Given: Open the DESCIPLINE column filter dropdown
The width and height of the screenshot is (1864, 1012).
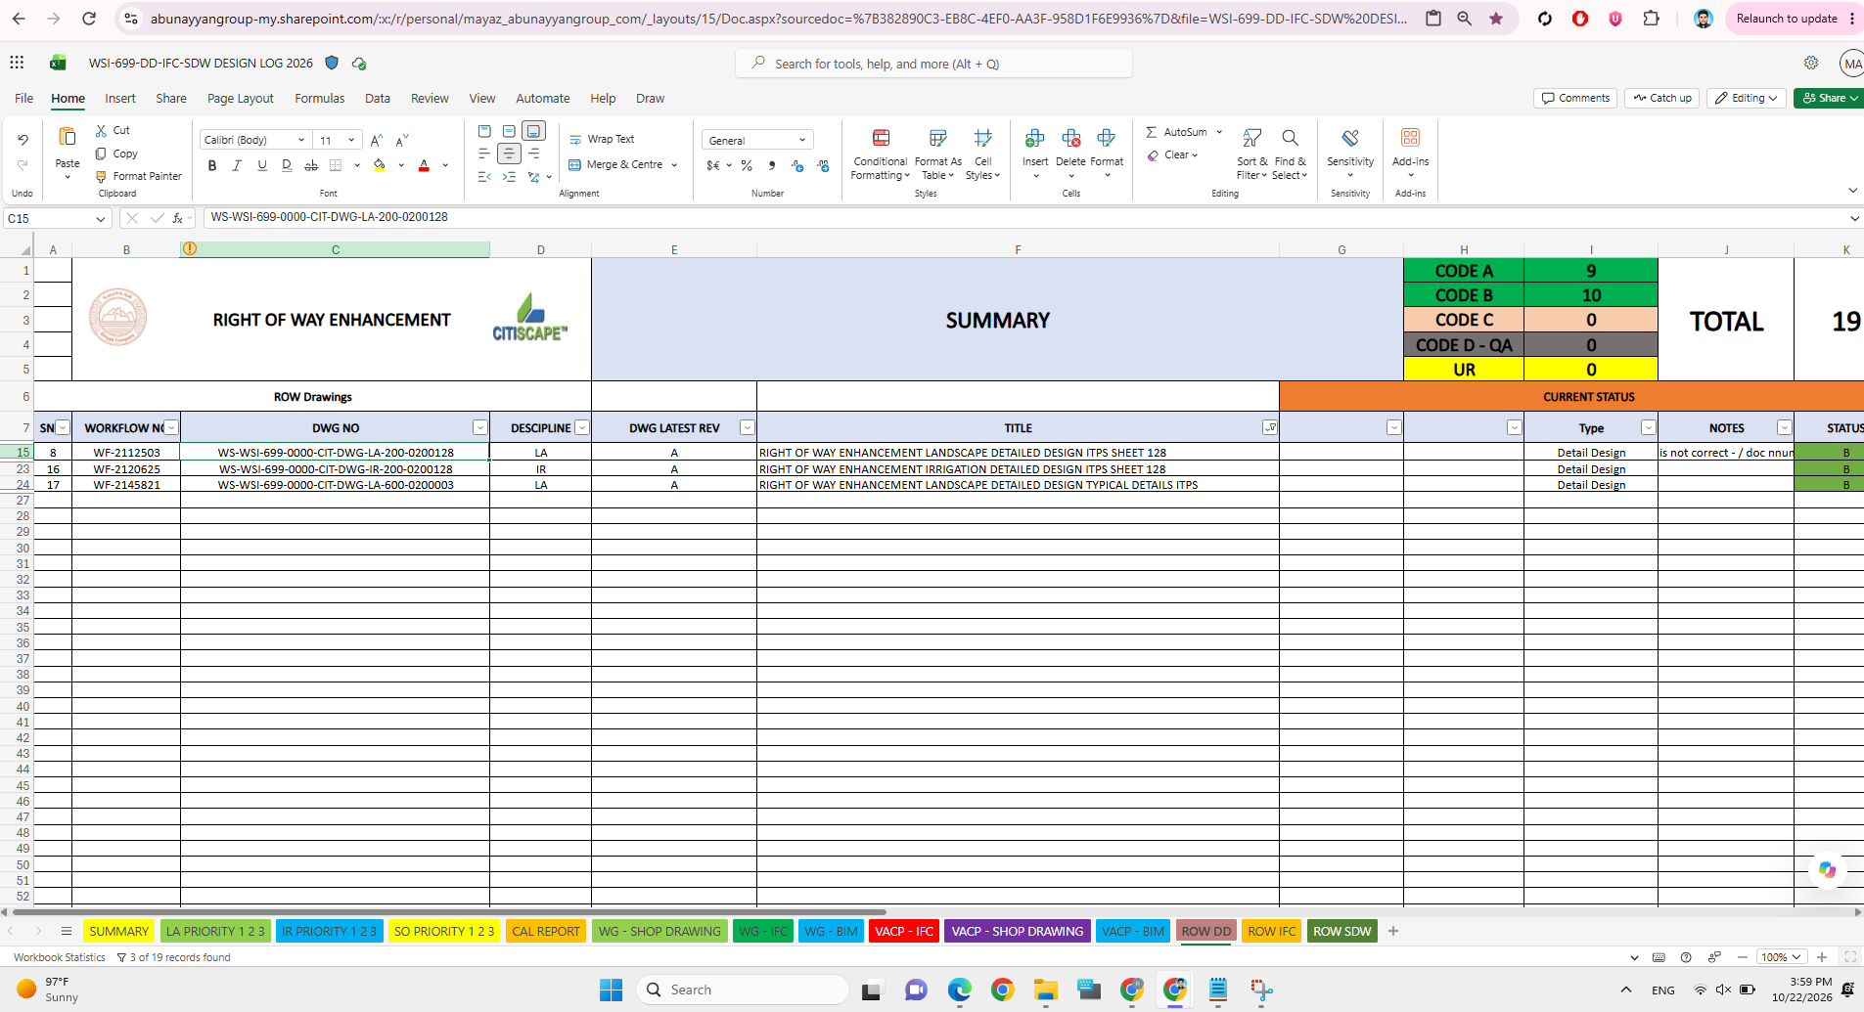Looking at the screenshot, I should tap(582, 427).
